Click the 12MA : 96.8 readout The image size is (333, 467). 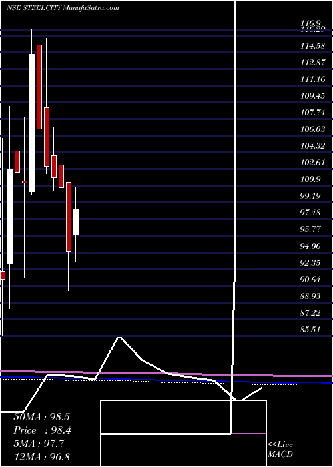tap(41, 456)
